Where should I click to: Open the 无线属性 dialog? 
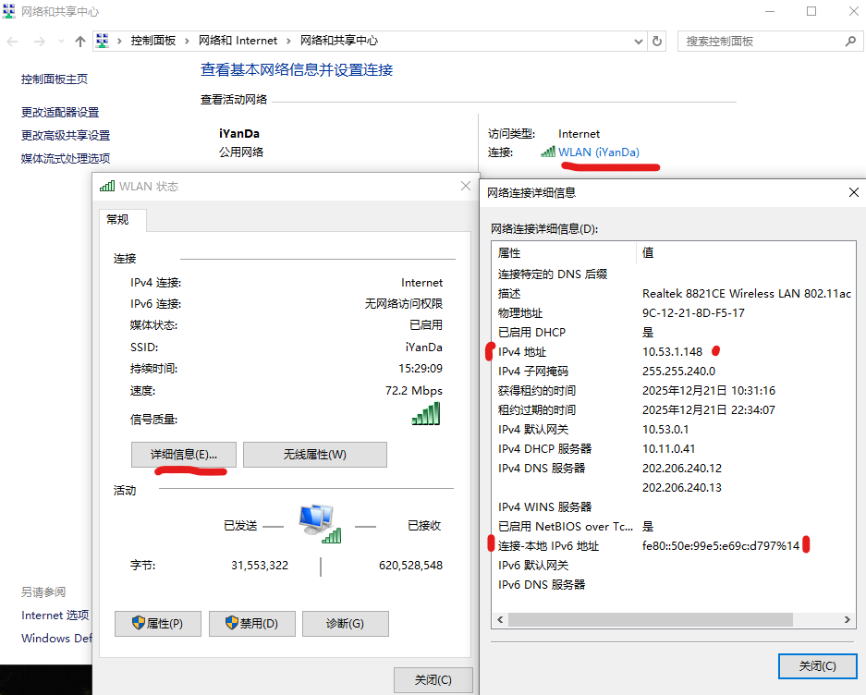point(314,454)
